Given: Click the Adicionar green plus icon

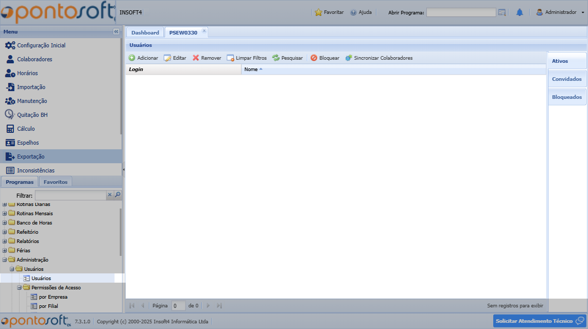Looking at the screenshot, I should pos(132,58).
